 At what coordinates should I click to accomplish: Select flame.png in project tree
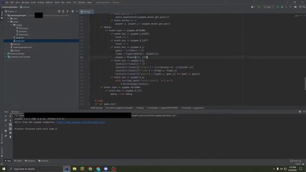(22, 28)
